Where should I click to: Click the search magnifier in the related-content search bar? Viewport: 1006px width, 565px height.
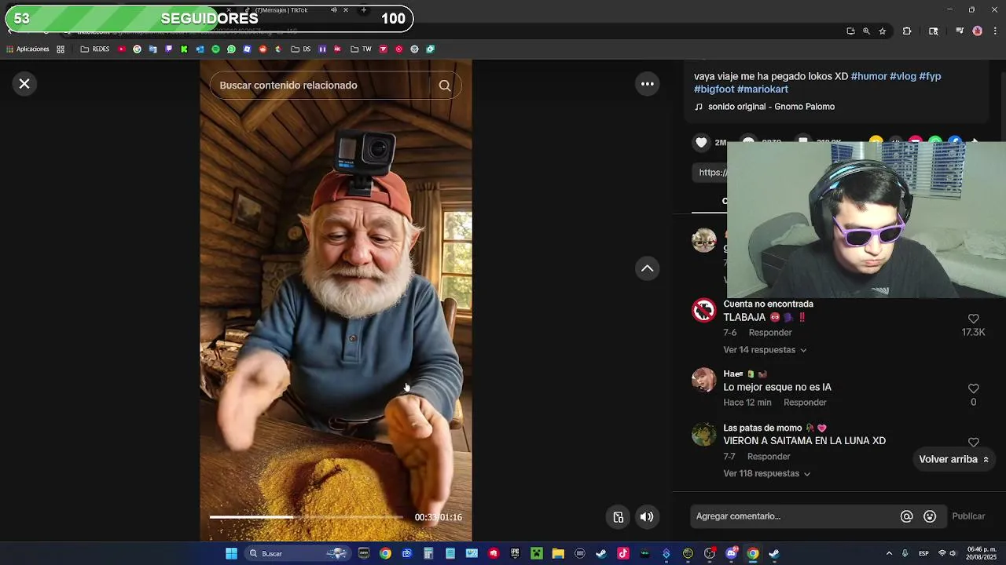pyautogui.click(x=445, y=86)
